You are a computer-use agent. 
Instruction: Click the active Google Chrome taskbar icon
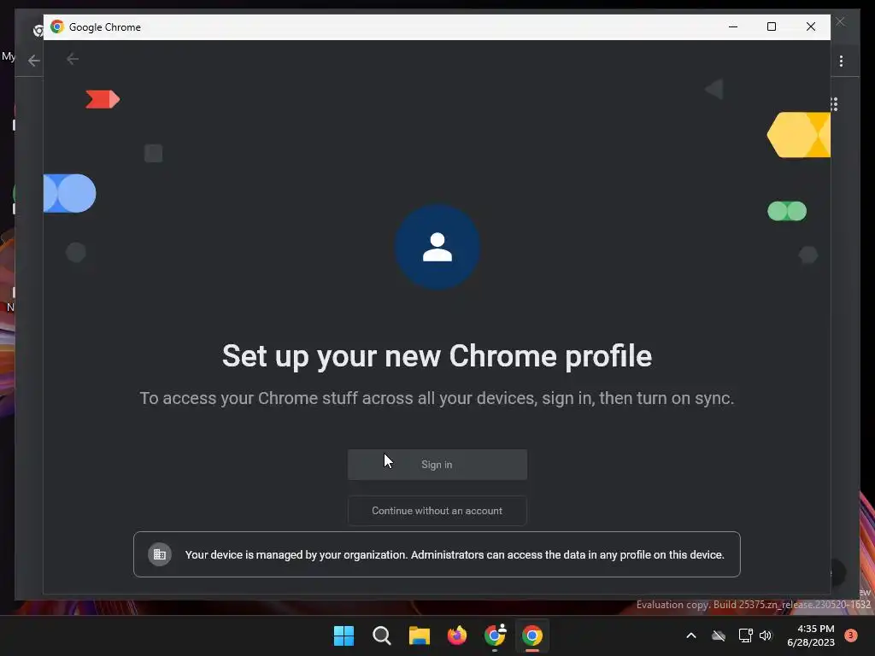coord(532,635)
